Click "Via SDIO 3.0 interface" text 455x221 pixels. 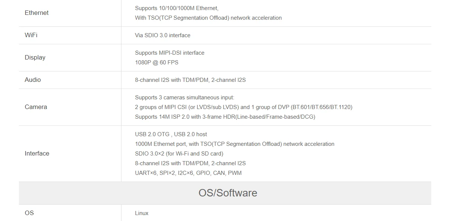(162, 35)
